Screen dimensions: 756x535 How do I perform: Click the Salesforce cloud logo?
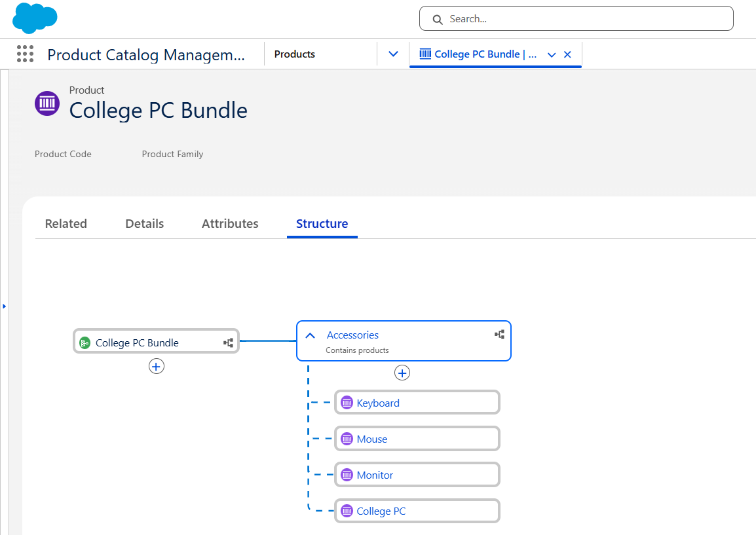click(x=35, y=18)
